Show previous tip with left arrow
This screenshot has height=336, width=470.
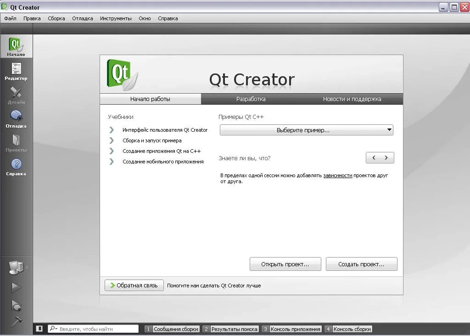[x=374, y=157]
